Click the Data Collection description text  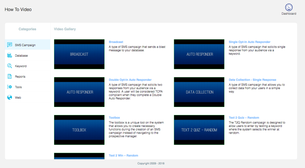257,88
